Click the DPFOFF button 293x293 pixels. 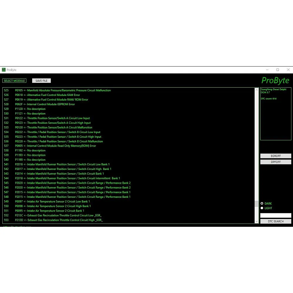point(276,162)
